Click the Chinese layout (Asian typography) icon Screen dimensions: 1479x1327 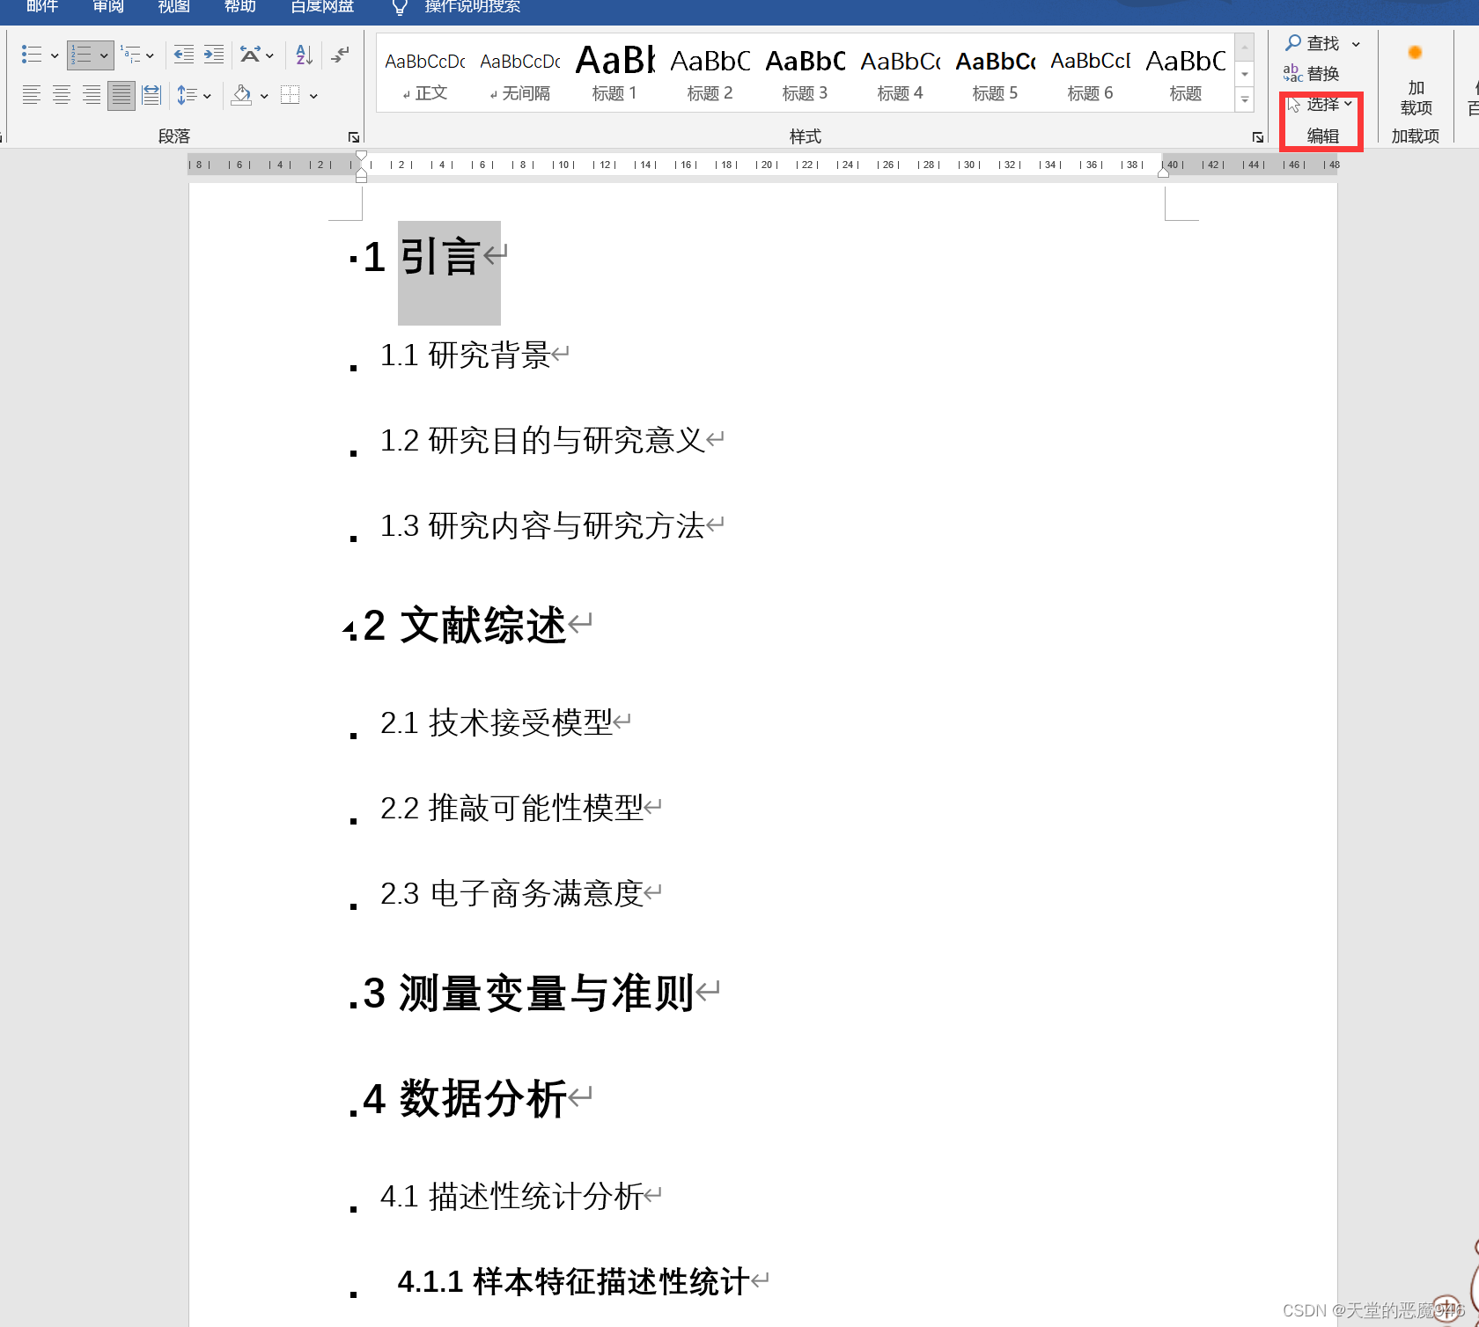(x=250, y=55)
